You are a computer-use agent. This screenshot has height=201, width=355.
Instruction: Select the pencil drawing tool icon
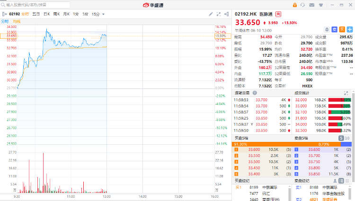coord(211,14)
